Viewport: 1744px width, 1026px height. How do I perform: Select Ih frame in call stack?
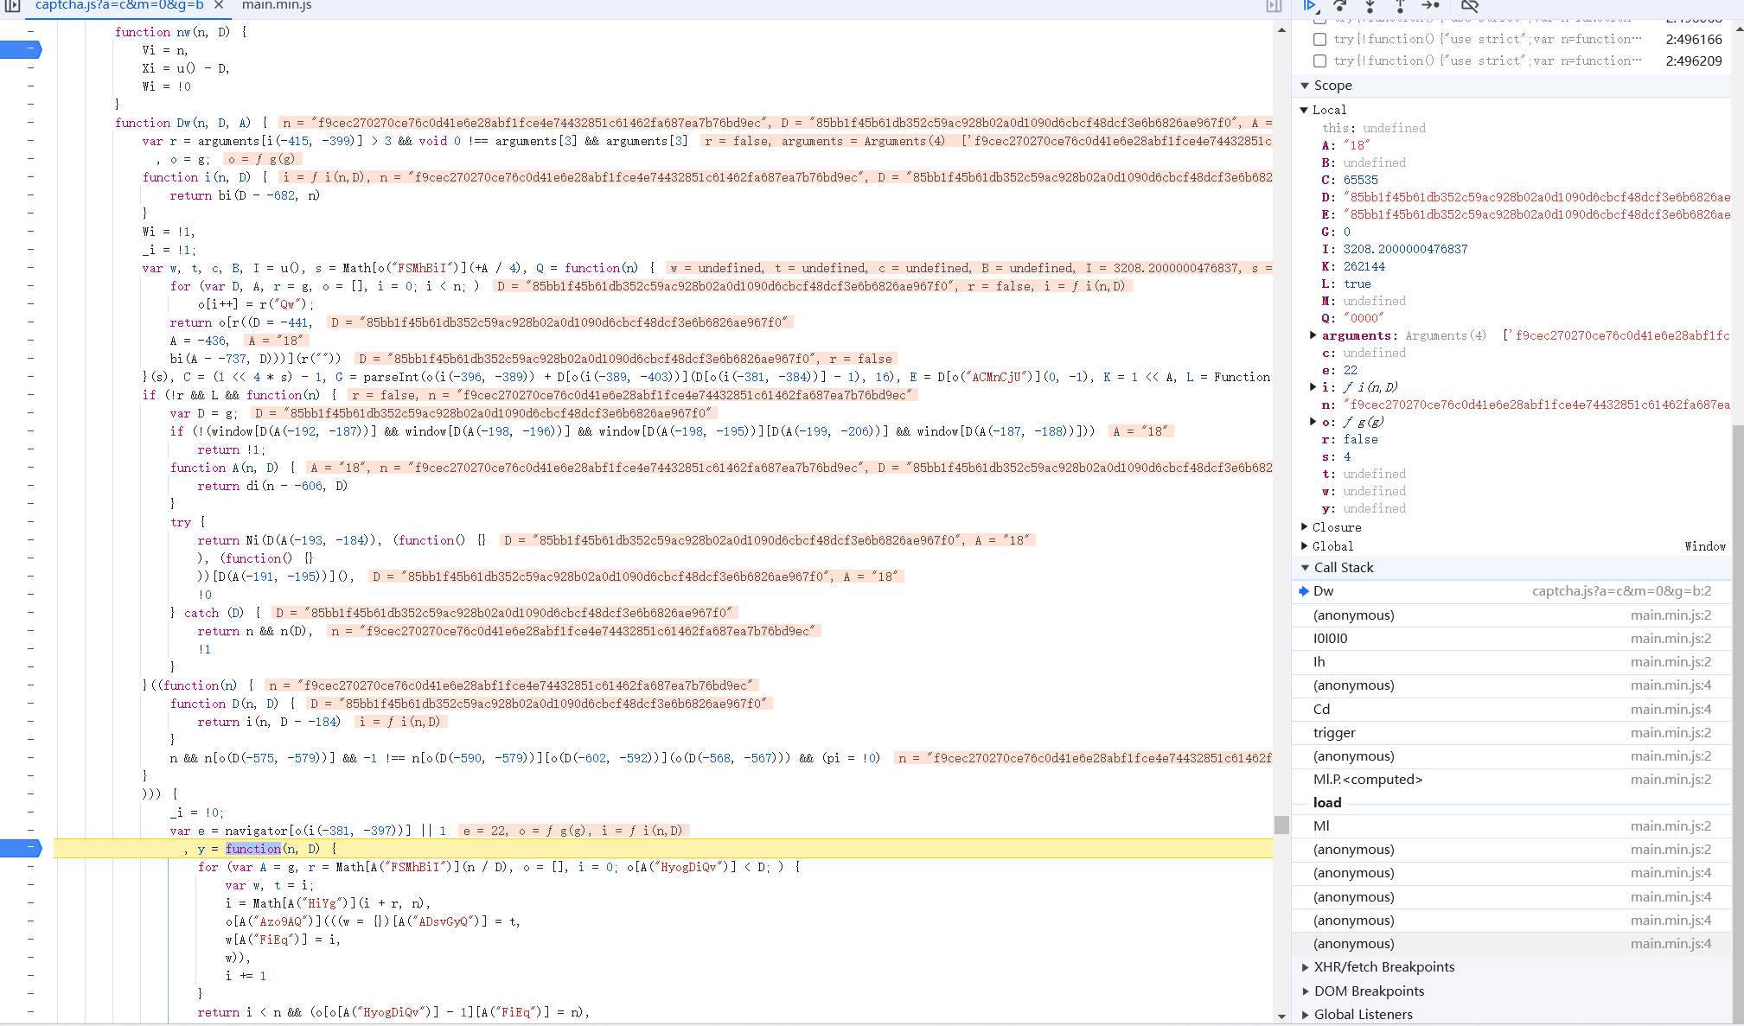click(1511, 662)
